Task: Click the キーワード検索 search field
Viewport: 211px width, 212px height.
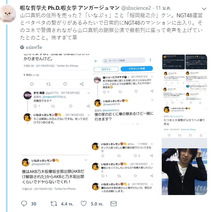Action: (x=124, y=60)
